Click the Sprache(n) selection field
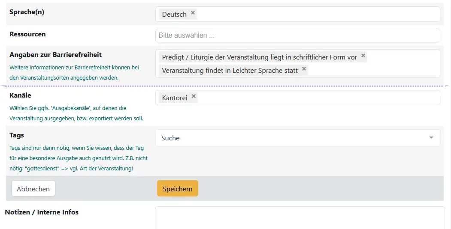451x229 pixels. tap(298, 14)
